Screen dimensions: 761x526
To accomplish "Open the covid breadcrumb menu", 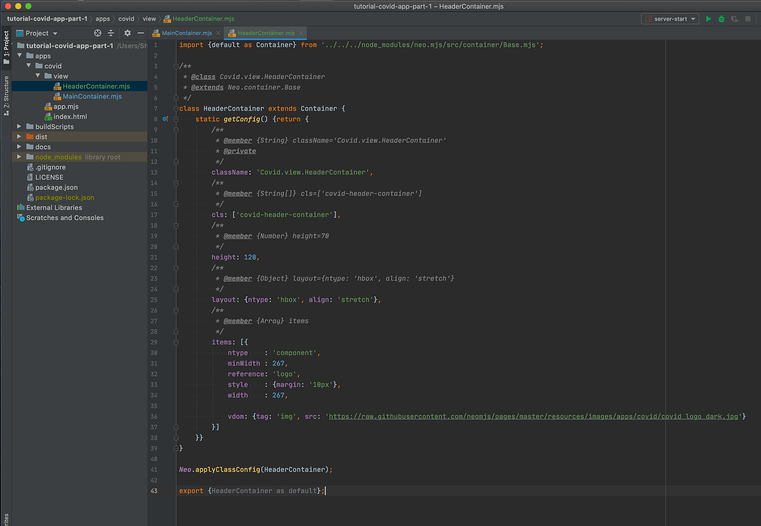I will click(x=126, y=18).
